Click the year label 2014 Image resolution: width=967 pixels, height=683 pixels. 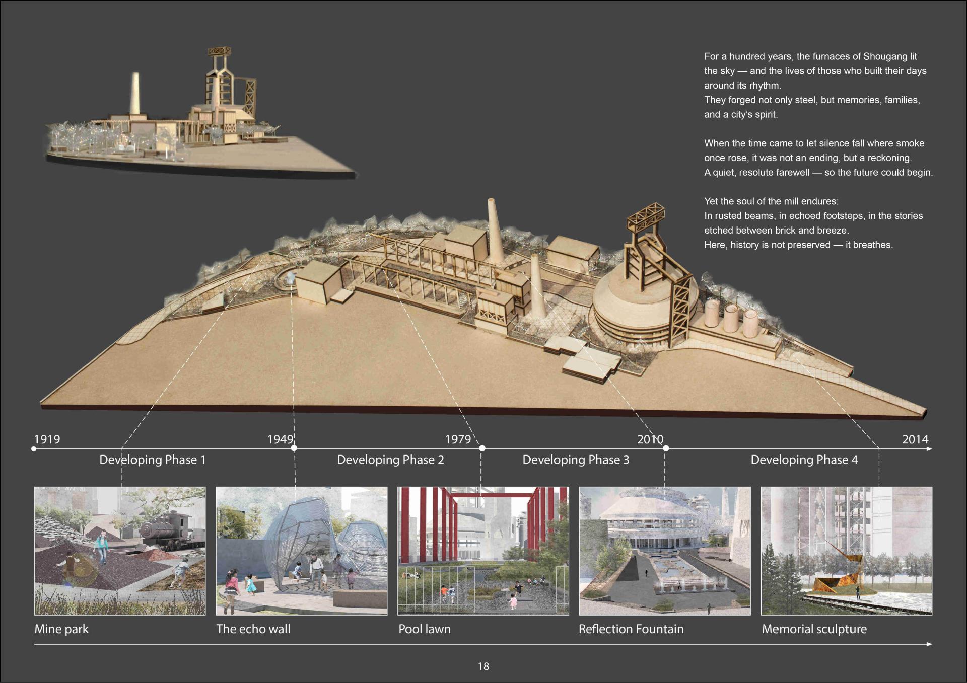pyautogui.click(x=915, y=439)
